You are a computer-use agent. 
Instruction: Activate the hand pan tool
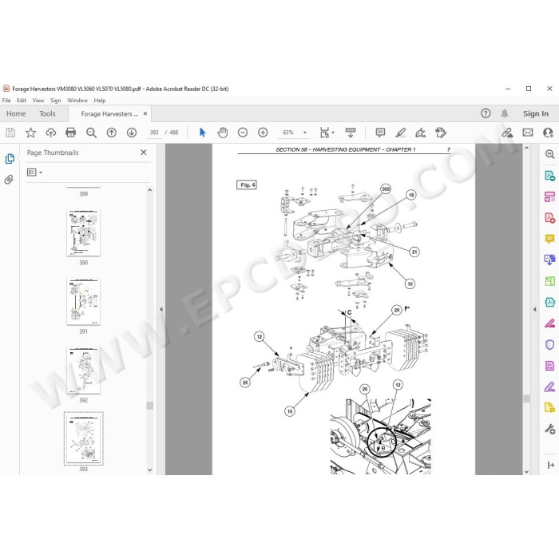coord(223,133)
